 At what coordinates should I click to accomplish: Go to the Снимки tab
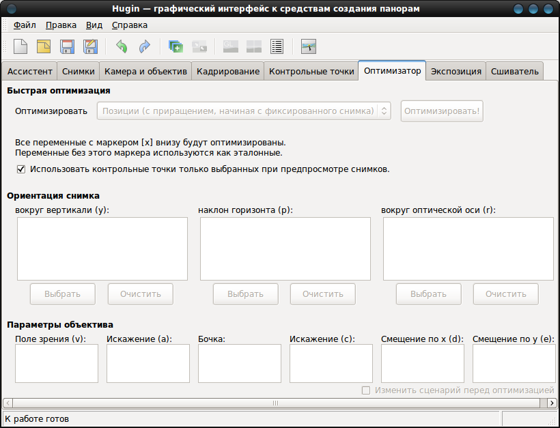(x=79, y=72)
